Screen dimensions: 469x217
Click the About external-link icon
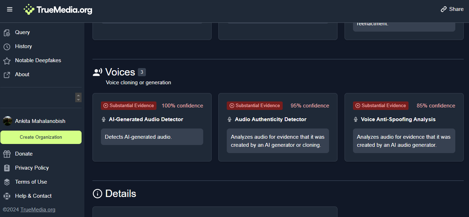coord(7,75)
